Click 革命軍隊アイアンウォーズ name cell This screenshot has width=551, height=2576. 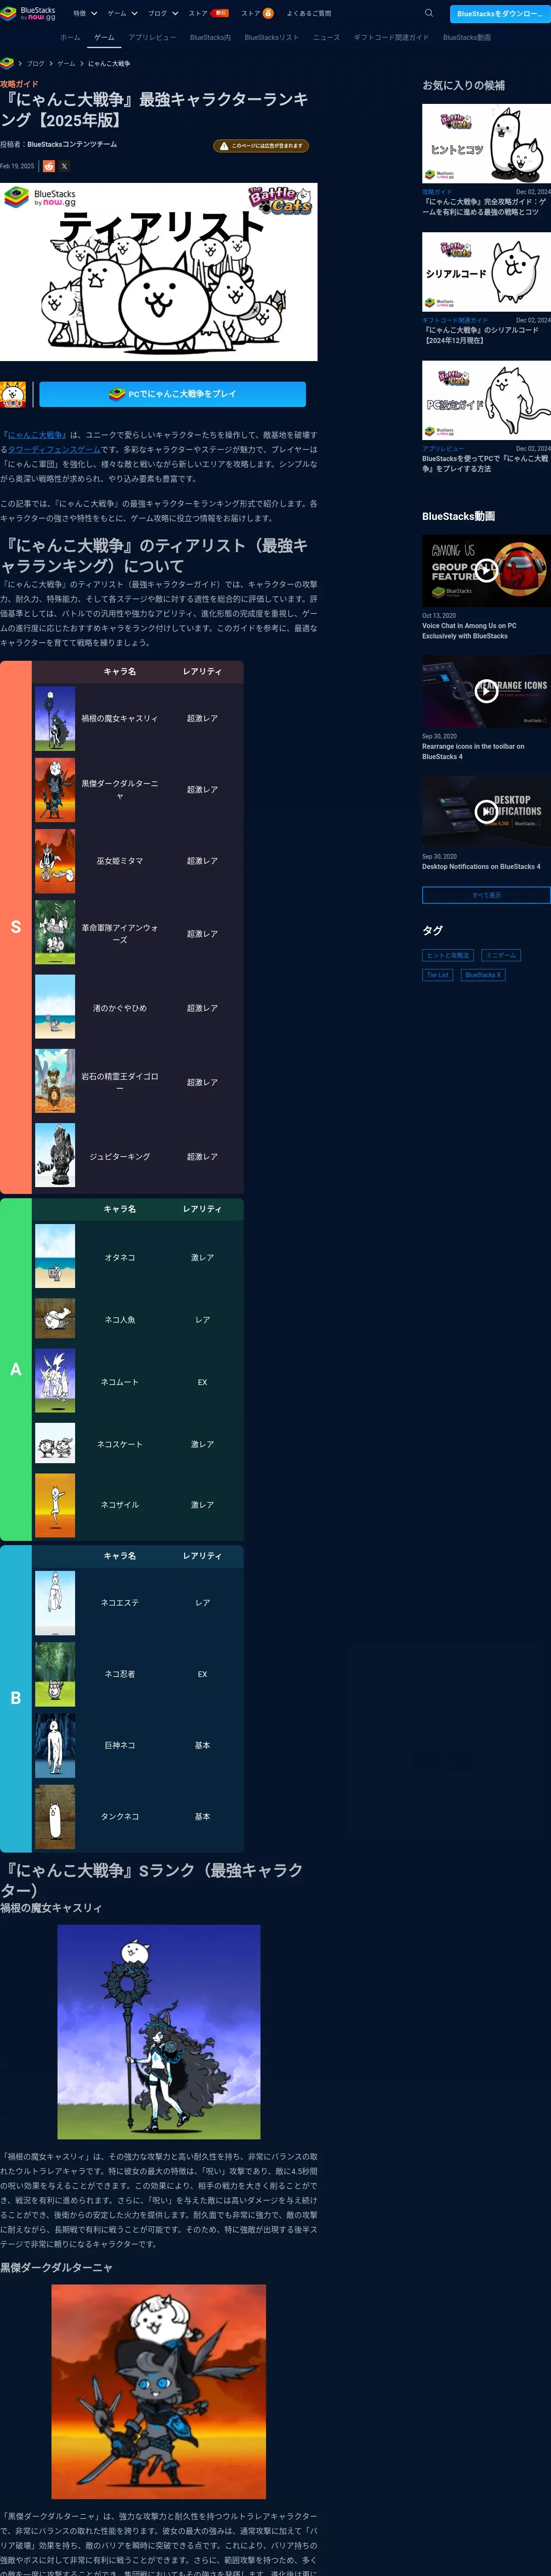point(120,934)
